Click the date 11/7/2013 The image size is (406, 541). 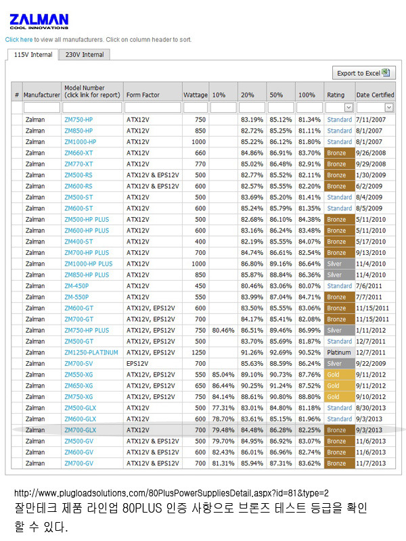pos(371,463)
